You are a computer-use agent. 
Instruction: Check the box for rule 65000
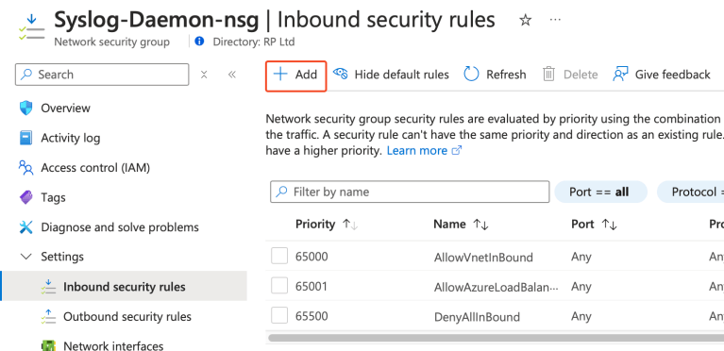click(x=279, y=256)
